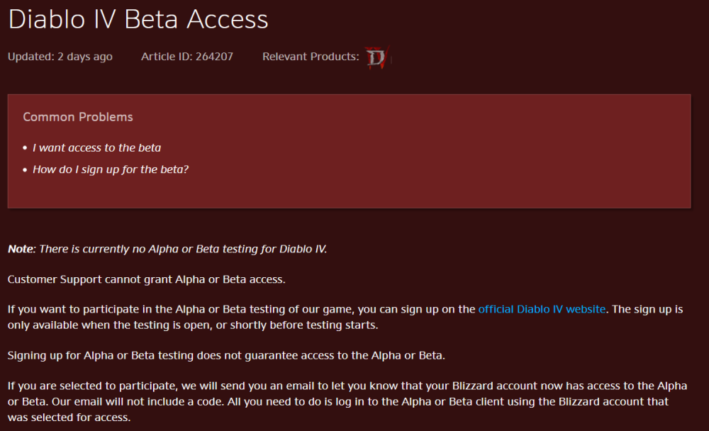The image size is (709, 431).
Task: Open the official Diablo IV website link
Action: pyautogui.click(x=542, y=309)
